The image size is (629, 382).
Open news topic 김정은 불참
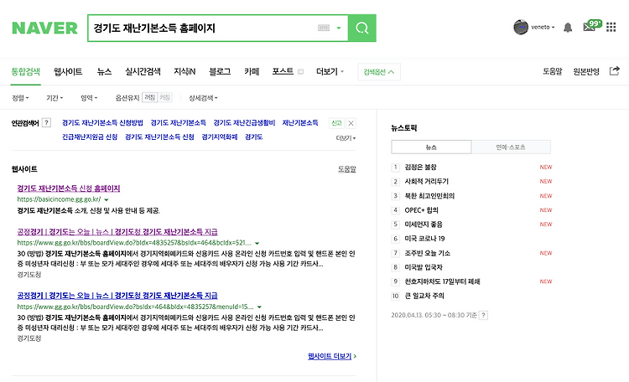tap(420, 168)
